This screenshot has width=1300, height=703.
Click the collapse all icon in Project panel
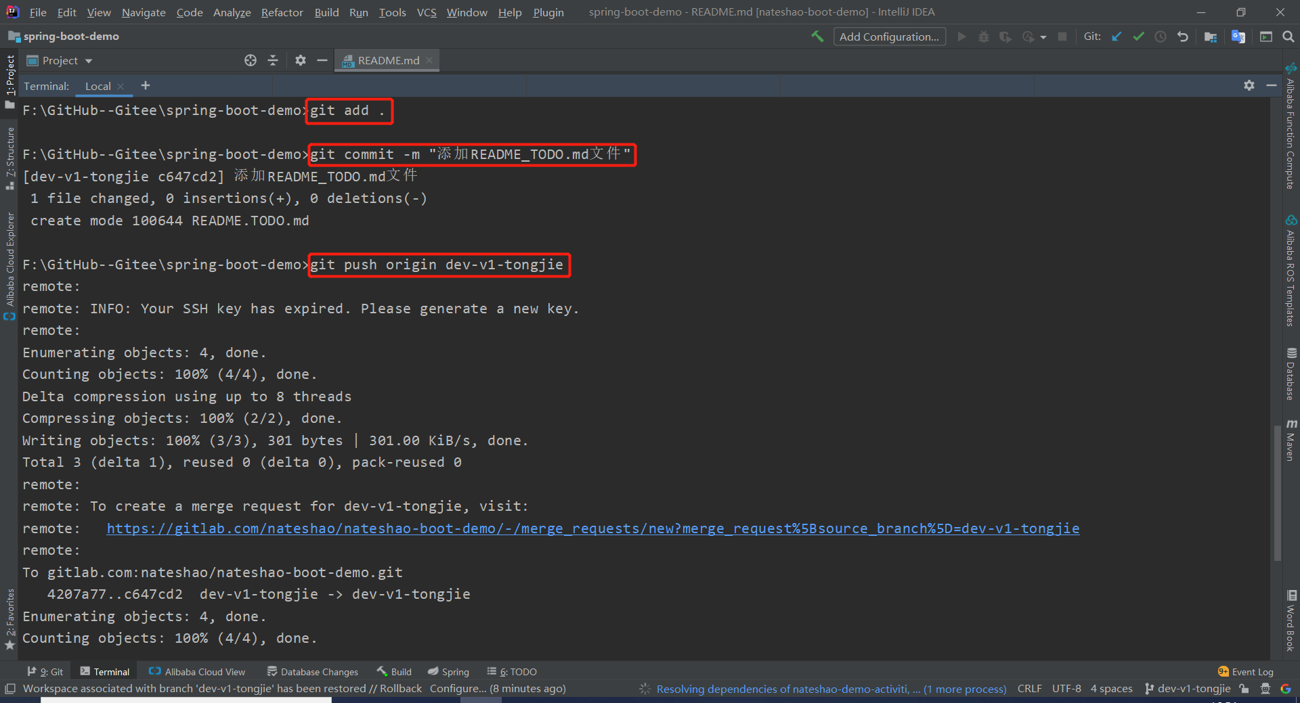[x=273, y=60]
